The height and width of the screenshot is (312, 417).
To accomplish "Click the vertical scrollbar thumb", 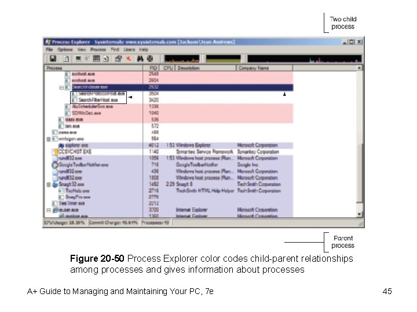I will coord(359,173).
